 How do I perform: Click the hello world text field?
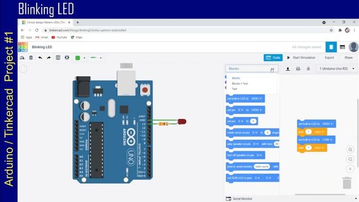[262, 167]
